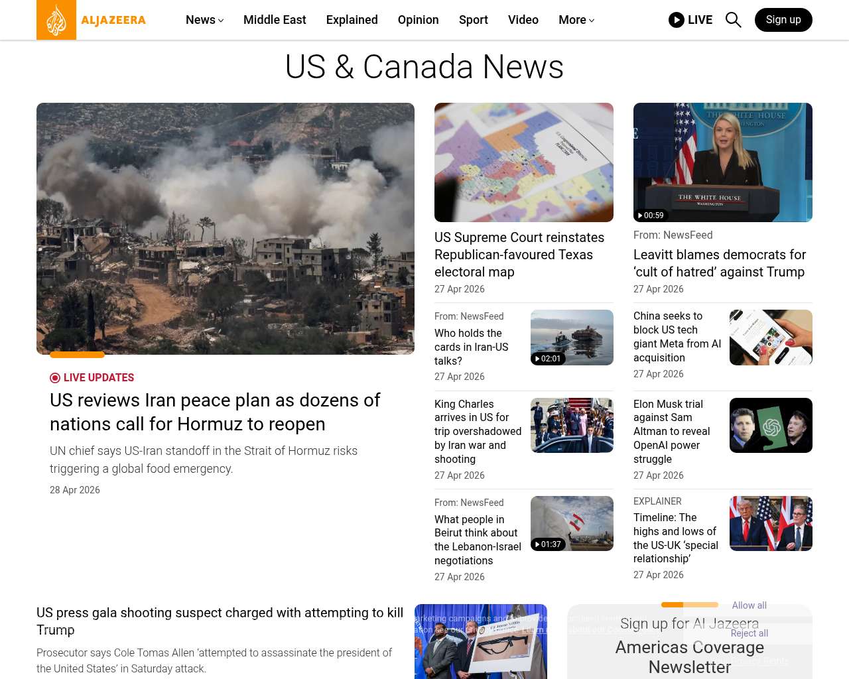Play the 00:59 Leavitt video badge

651,216
